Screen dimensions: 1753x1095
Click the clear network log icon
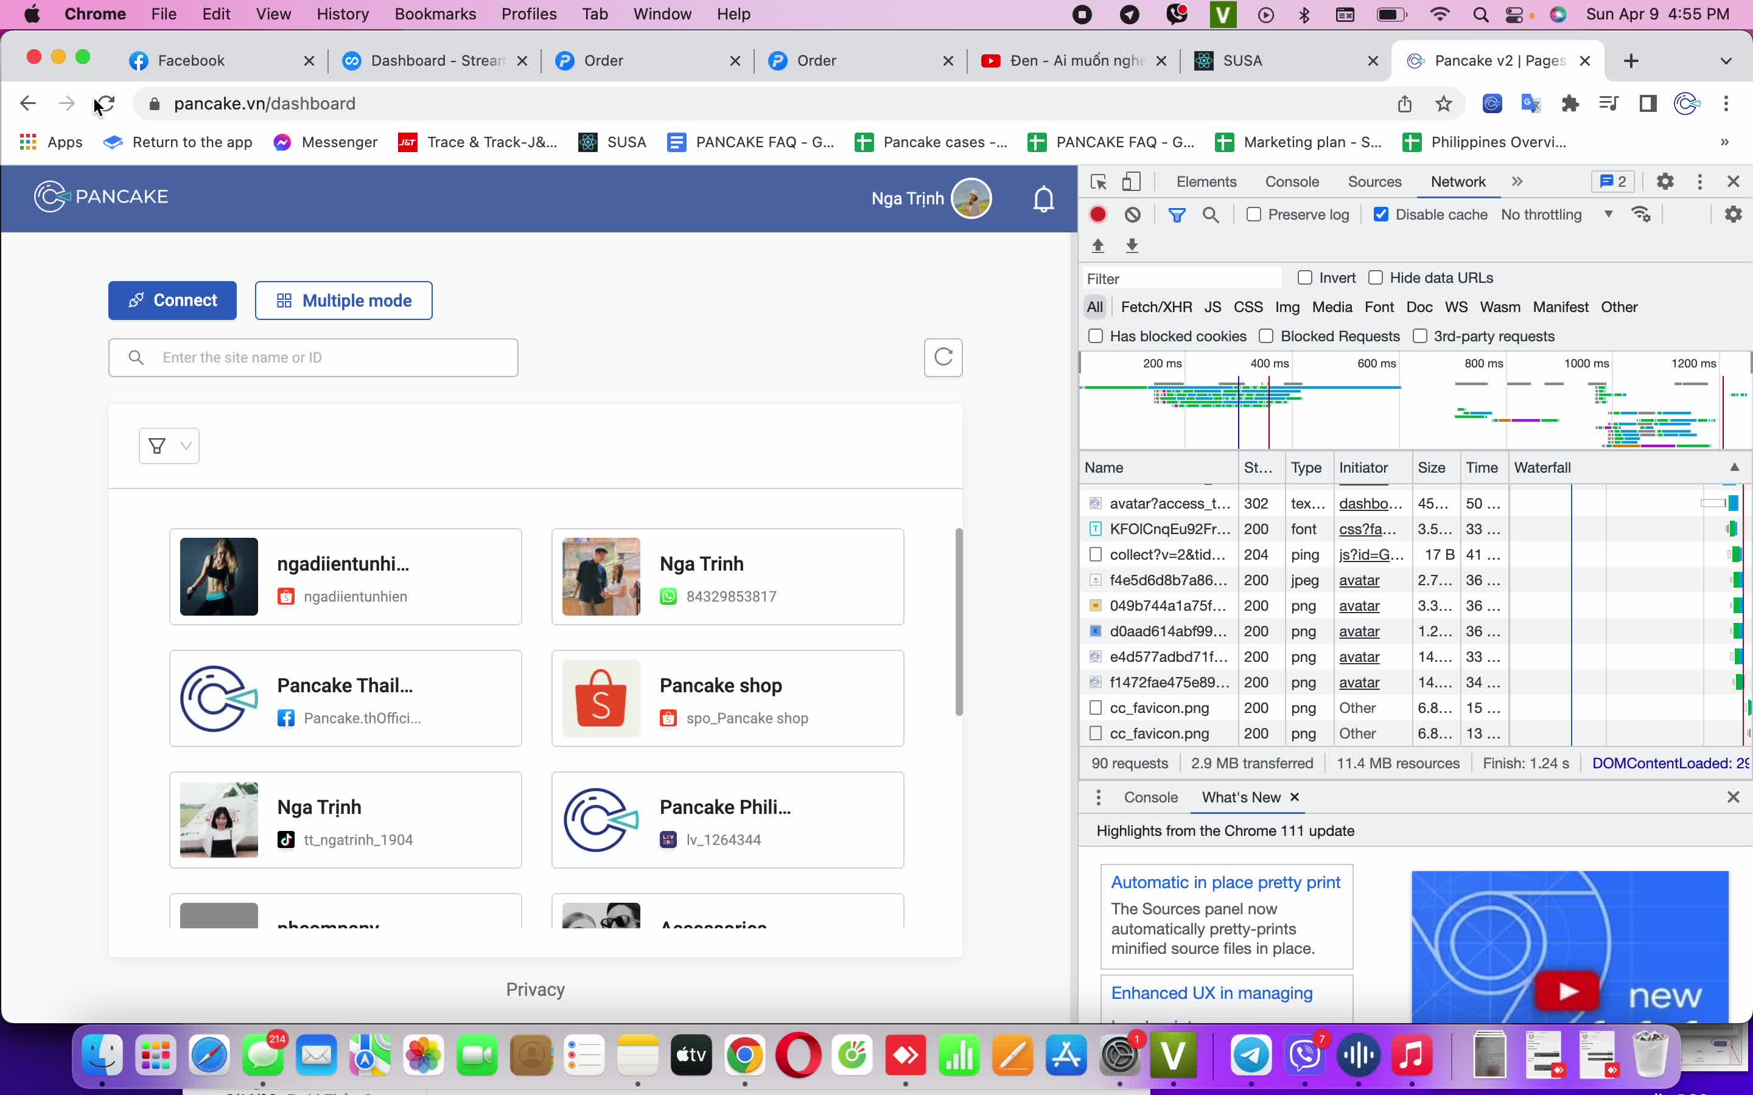pyautogui.click(x=1133, y=214)
